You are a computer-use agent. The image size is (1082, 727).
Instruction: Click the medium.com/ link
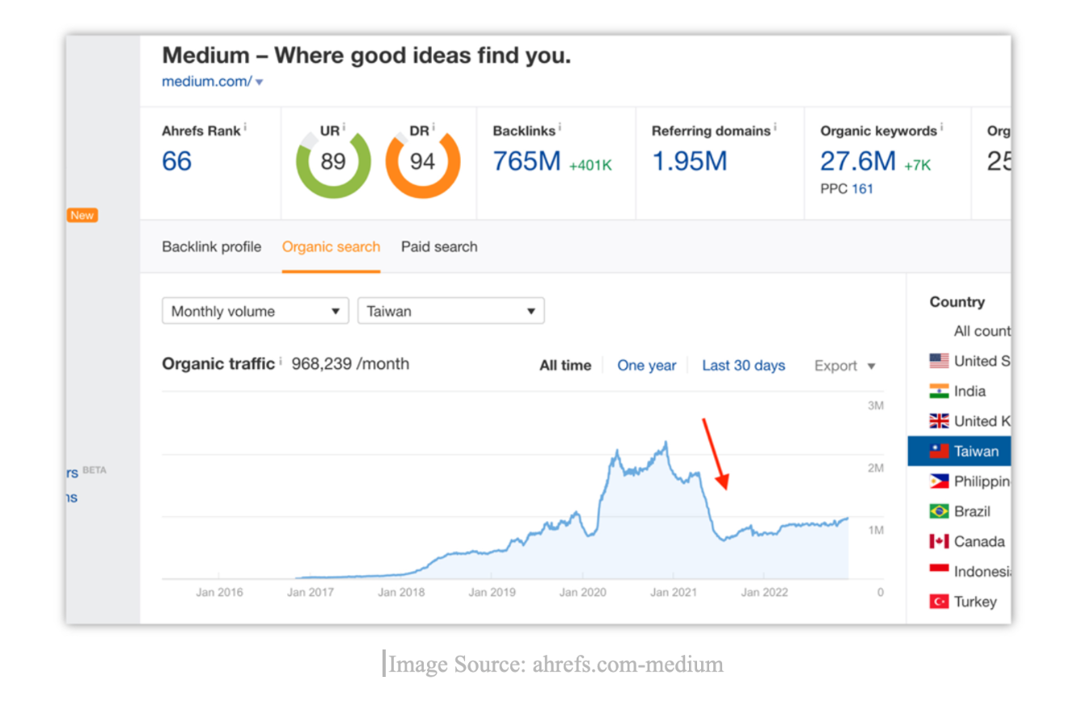207,82
